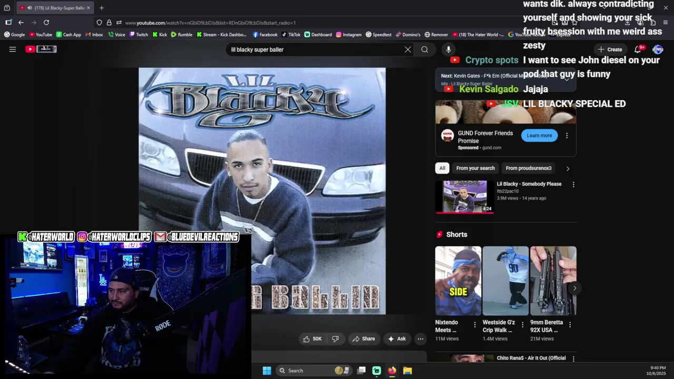Open the Google bookmark

pyautogui.click(x=15, y=35)
